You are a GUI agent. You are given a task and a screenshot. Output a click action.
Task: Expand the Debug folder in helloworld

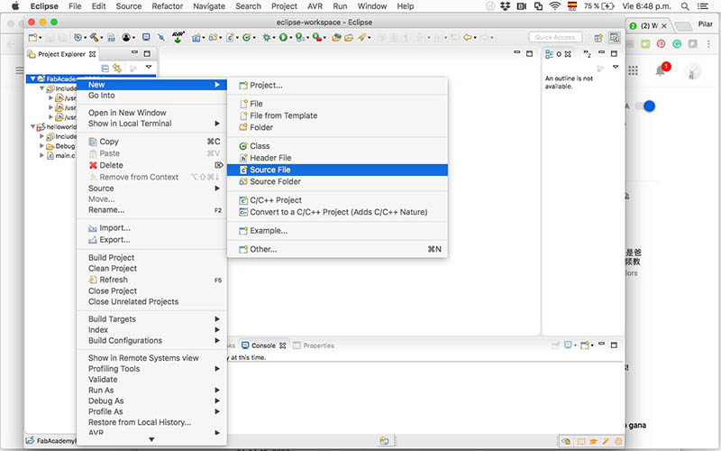(41, 146)
